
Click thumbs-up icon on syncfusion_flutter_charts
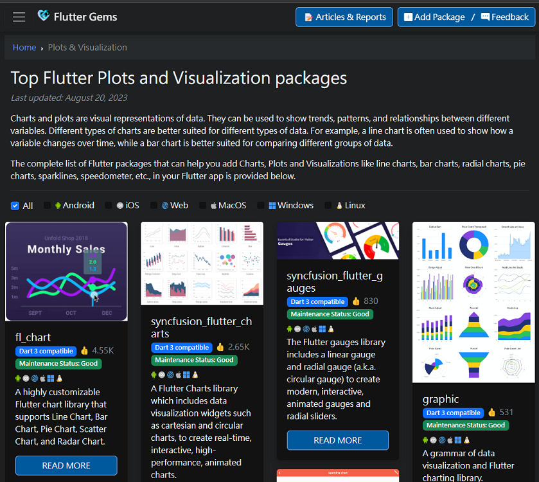[x=220, y=347]
